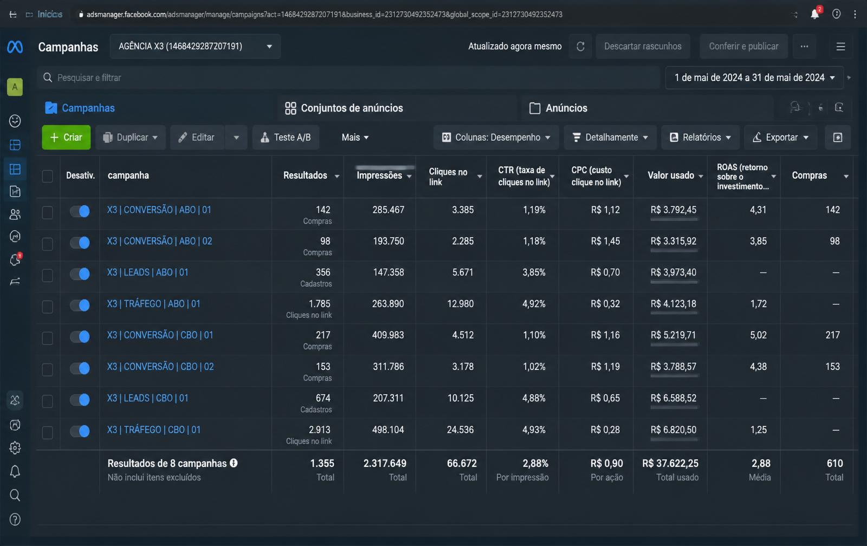Image resolution: width=867 pixels, height=546 pixels.
Task: Open the Relatórios dropdown
Action: tap(700, 138)
